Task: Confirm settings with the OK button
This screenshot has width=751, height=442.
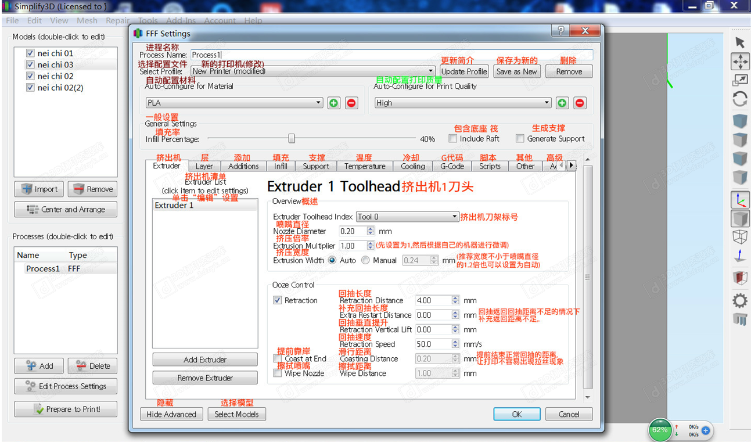Action: 517,414
